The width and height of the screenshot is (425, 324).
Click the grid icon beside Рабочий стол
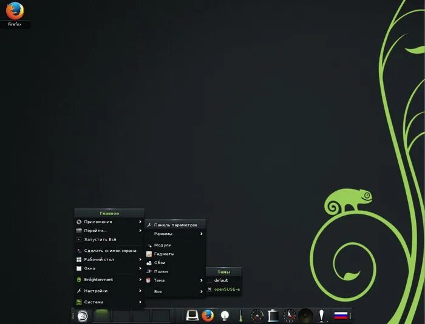pyautogui.click(x=79, y=260)
